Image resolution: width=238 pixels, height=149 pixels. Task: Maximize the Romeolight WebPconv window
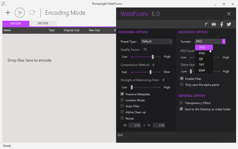(x=224, y=4)
